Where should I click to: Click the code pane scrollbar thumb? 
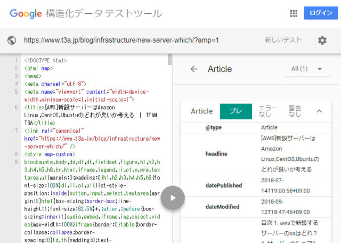[x=170, y=59]
